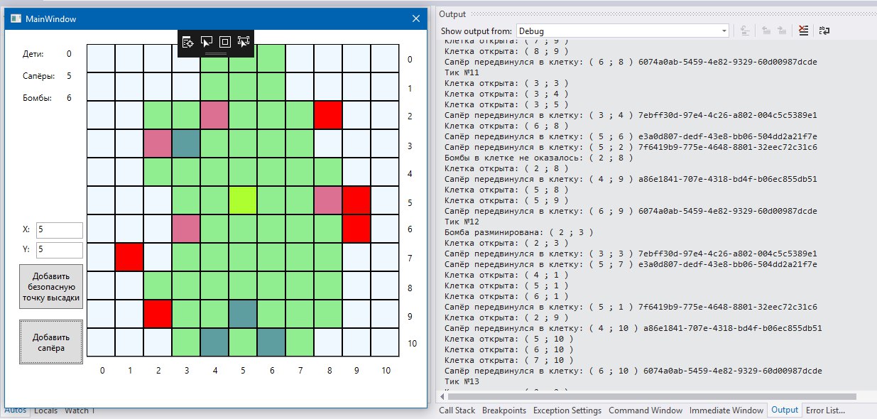Viewport: 877px width, 419px height.
Task: Open the Show output from dropdown
Action: 622,31
